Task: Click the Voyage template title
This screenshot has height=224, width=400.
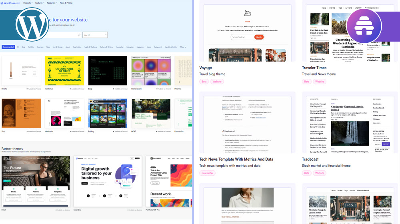Action: coord(205,68)
